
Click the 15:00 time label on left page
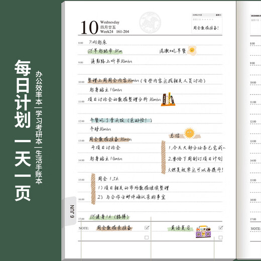(81, 180)
